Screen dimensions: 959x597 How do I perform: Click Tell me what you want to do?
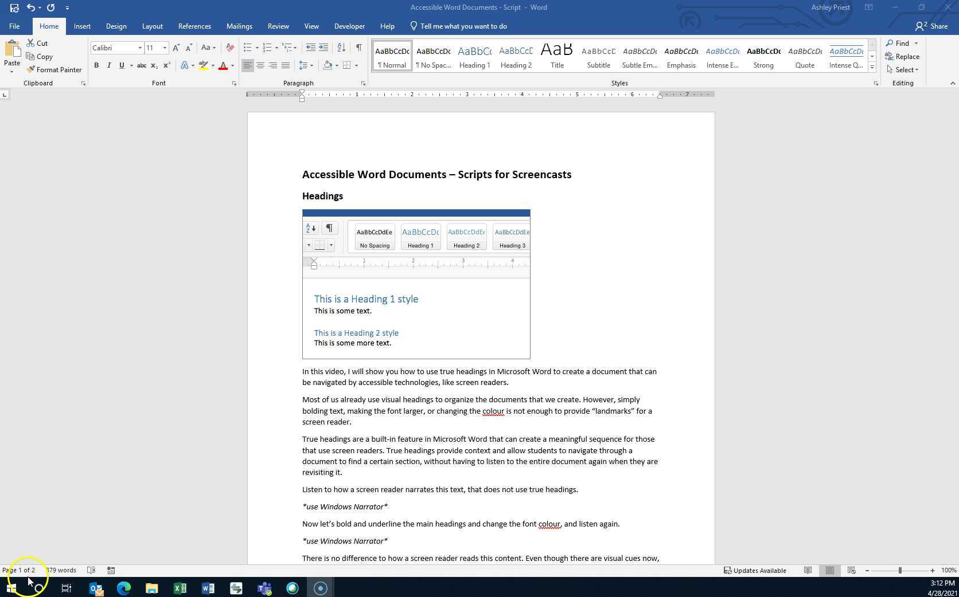463,26
